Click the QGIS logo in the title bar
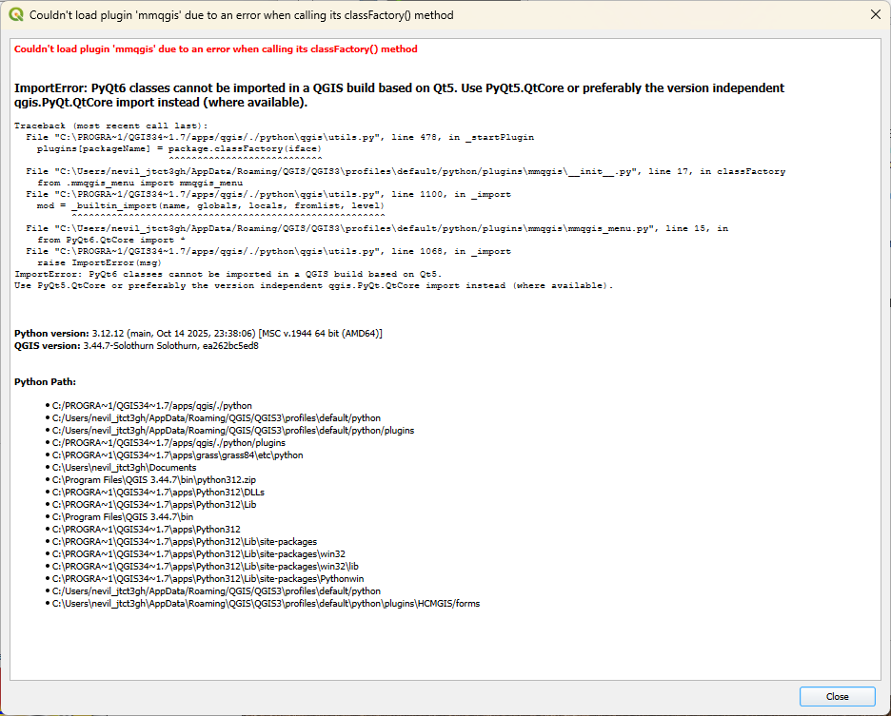The height and width of the screenshot is (716, 891). click(x=16, y=15)
